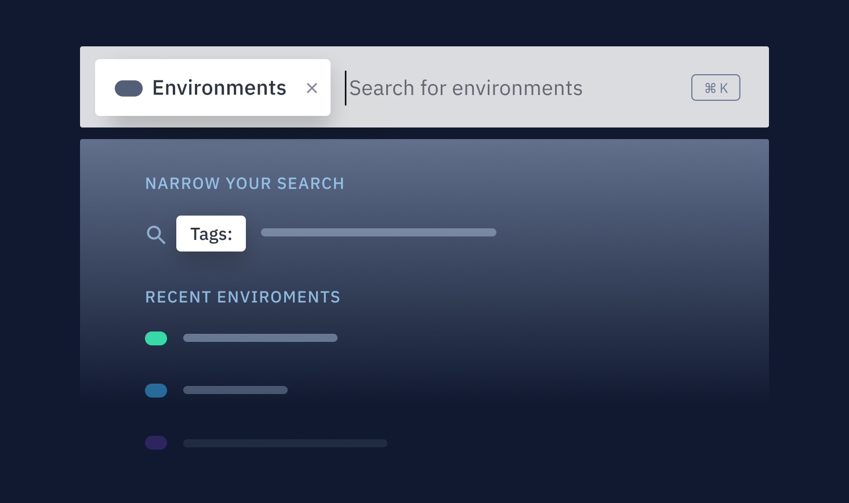Click the command symbol in shortcut badge
849x503 pixels.
[x=710, y=88]
